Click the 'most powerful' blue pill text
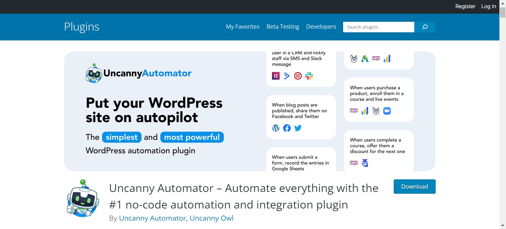Viewport: 506px width, 229px height. click(x=192, y=137)
